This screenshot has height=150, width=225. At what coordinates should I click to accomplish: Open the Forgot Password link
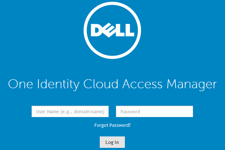pos(112,125)
